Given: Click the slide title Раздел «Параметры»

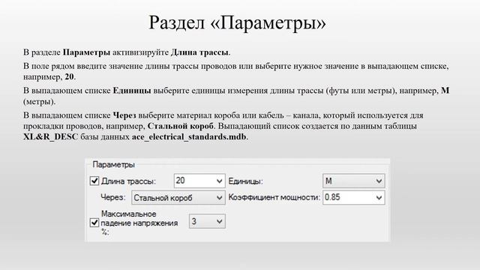Looking at the screenshot, I should point(237,23).
